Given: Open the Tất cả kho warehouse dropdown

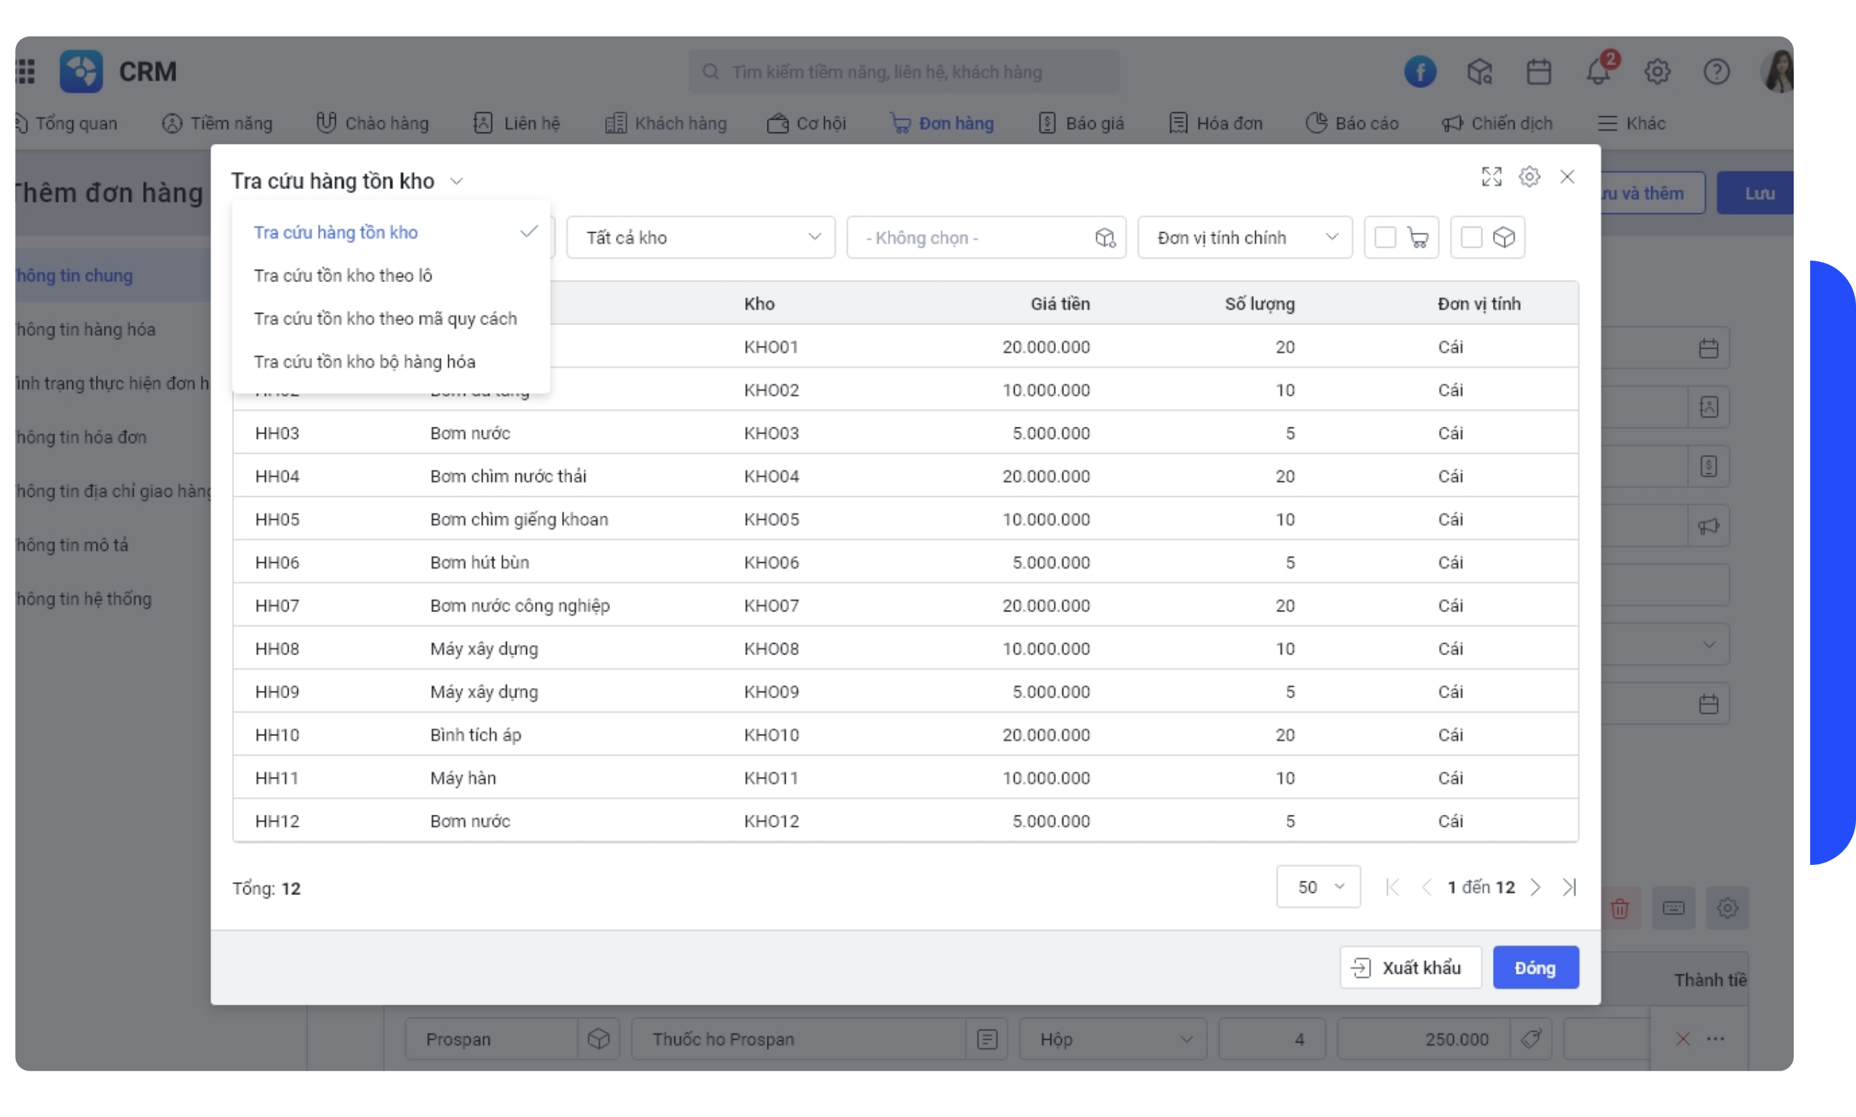Looking at the screenshot, I should (700, 238).
